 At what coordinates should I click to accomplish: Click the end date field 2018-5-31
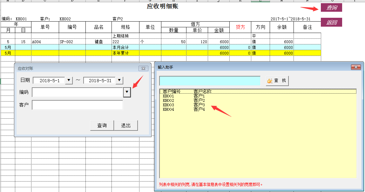(100, 81)
